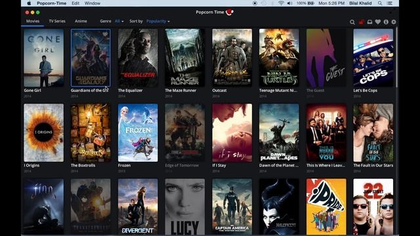The image size is (420, 236).
Task: Open the Apple menu
Action: pos(29,3)
